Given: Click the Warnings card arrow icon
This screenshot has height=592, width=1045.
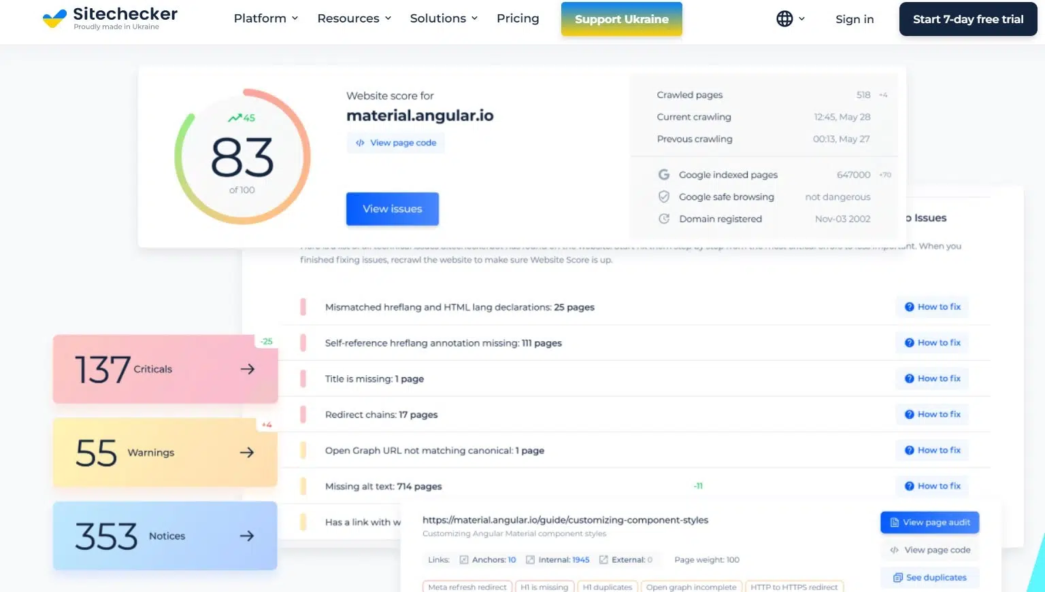Looking at the screenshot, I should pyautogui.click(x=247, y=453).
